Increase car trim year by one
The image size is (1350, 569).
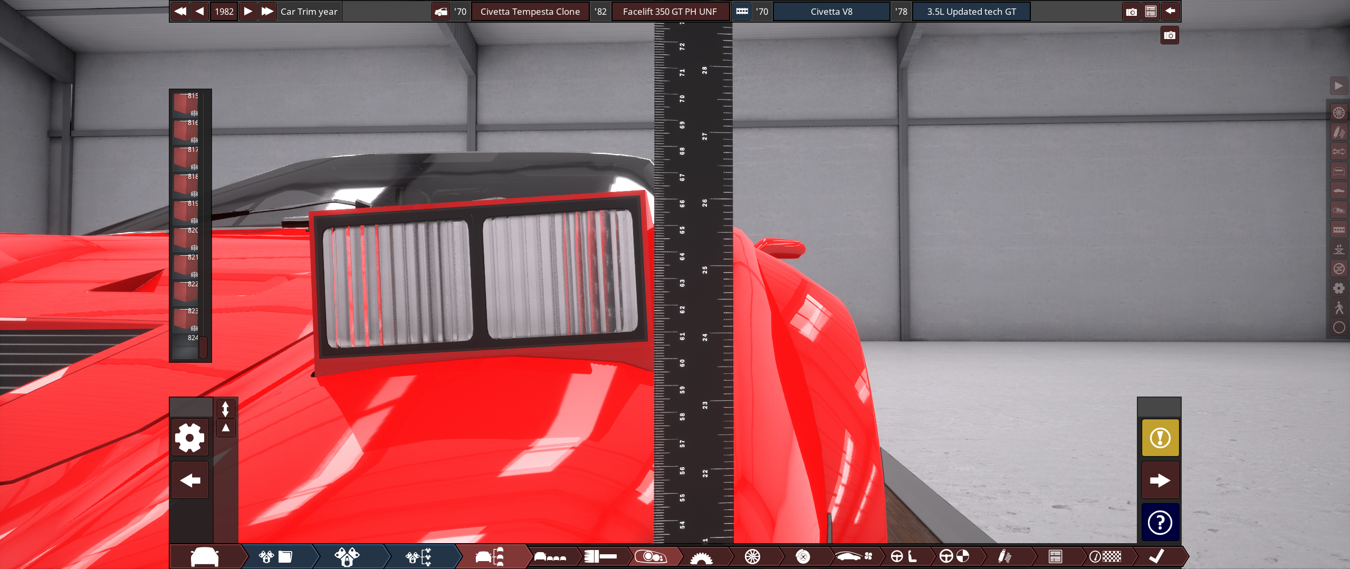click(248, 11)
